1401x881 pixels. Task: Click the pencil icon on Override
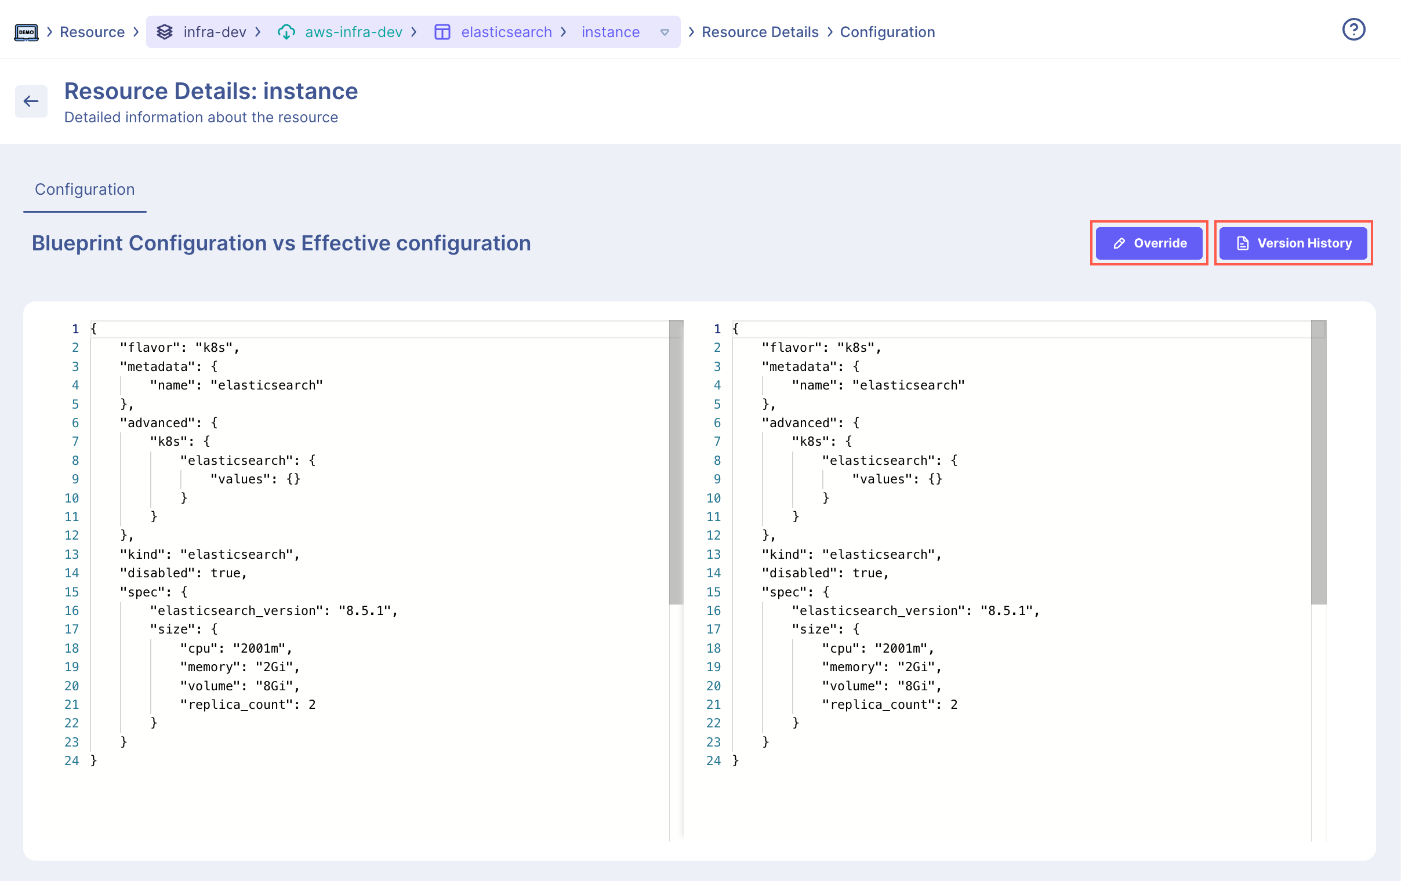click(1119, 243)
